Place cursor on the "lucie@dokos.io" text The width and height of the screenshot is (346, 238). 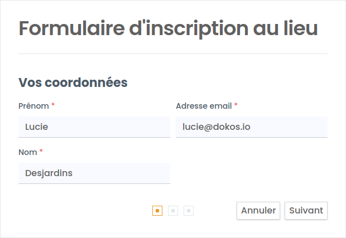216,127
